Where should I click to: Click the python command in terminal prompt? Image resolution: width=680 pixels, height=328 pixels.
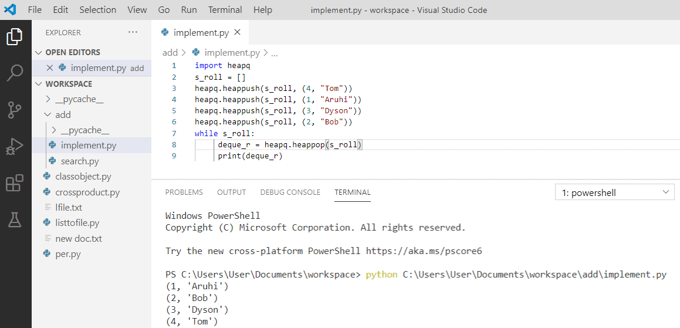(x=381, y=275)
